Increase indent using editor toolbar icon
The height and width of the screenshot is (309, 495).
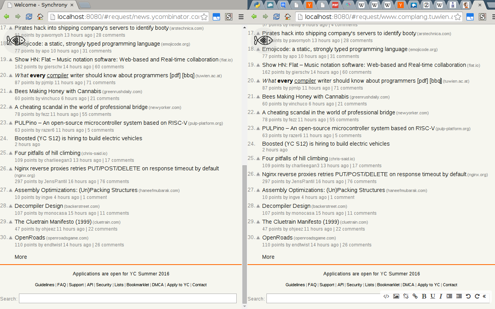(x=449, y=296)
